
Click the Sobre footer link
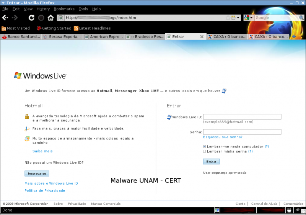[x=58, y=204]
